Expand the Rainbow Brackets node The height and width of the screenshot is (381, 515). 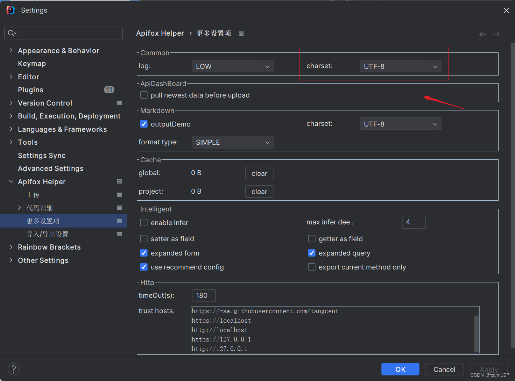point(11,247)
